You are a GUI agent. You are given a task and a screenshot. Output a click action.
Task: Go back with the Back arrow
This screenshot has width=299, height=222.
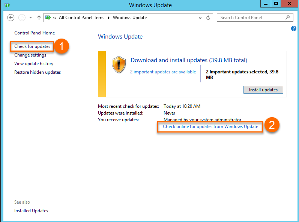tap(11, 18)
